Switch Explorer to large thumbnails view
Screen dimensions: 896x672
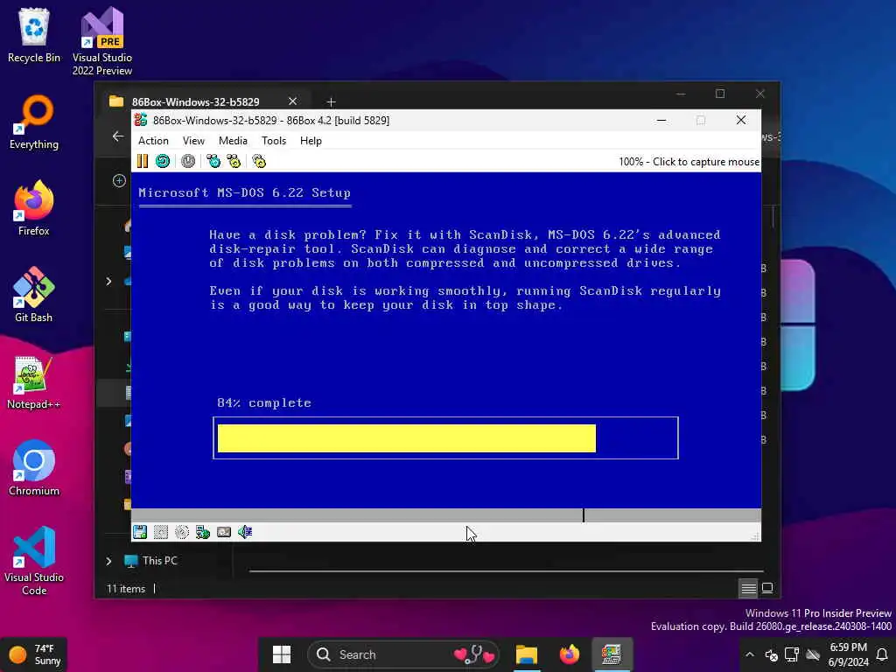point(767,588)
